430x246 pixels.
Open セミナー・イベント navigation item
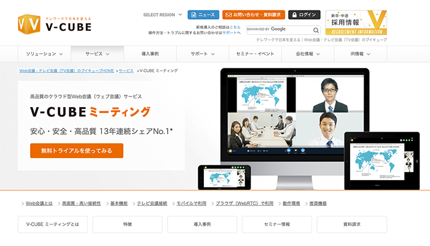coord(256,54)
